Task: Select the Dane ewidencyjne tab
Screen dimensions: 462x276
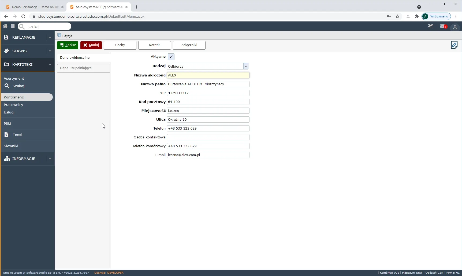Action: pyautogui.click(x=84, y=58)
